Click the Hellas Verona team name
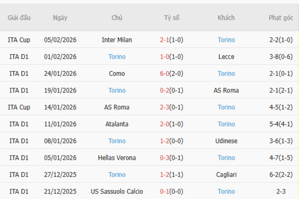Image resolution: width=299 pixels, height=199 pixels. (117, 158)
